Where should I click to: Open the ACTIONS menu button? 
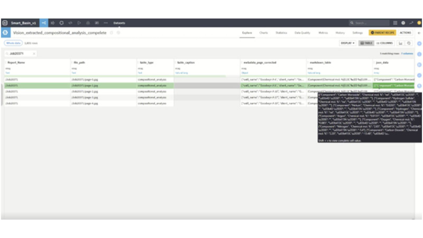[x=405, y=33]
